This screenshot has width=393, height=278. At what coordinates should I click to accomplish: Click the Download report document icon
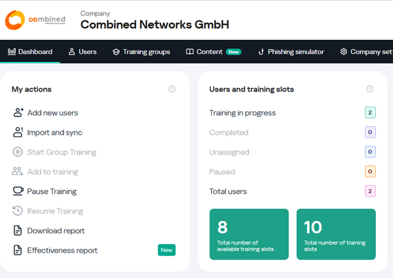click(18, 231)
